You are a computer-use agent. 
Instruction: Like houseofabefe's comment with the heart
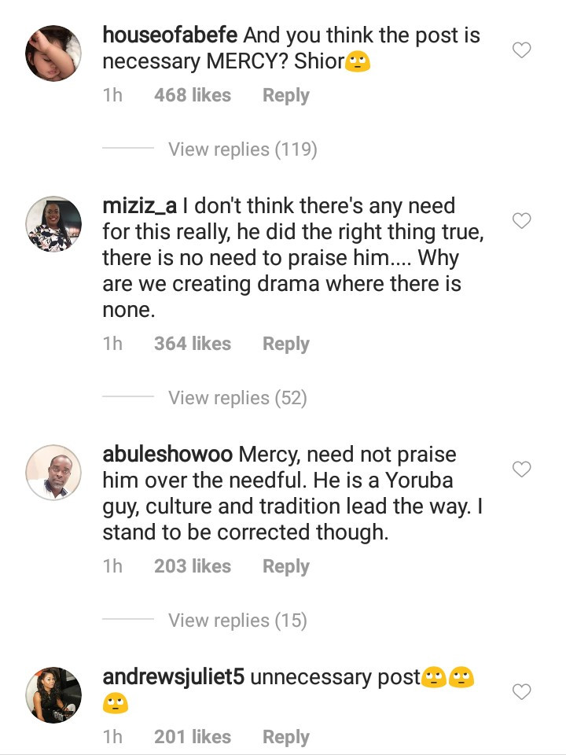click(x=522, y=51)
